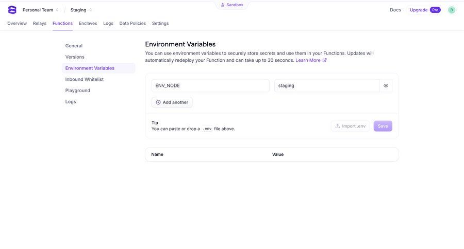Image resolution: width=464 pixels, height=249 pixels.
Task: Open the Docs link
Action: tap(395, 10)
